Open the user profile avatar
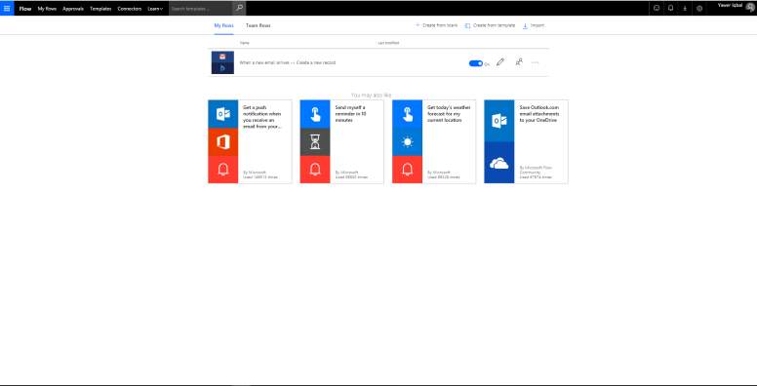This screenshot has height=386, width=757. tap(749, 8)
